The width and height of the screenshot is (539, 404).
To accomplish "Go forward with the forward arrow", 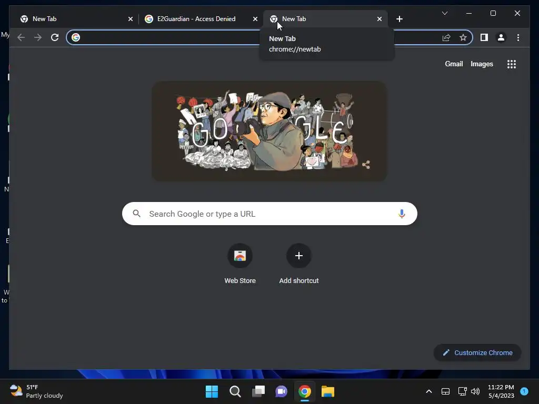I will click(38, 37).
